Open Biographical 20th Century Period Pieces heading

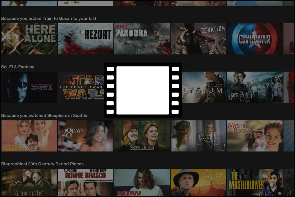coord(42,164)
